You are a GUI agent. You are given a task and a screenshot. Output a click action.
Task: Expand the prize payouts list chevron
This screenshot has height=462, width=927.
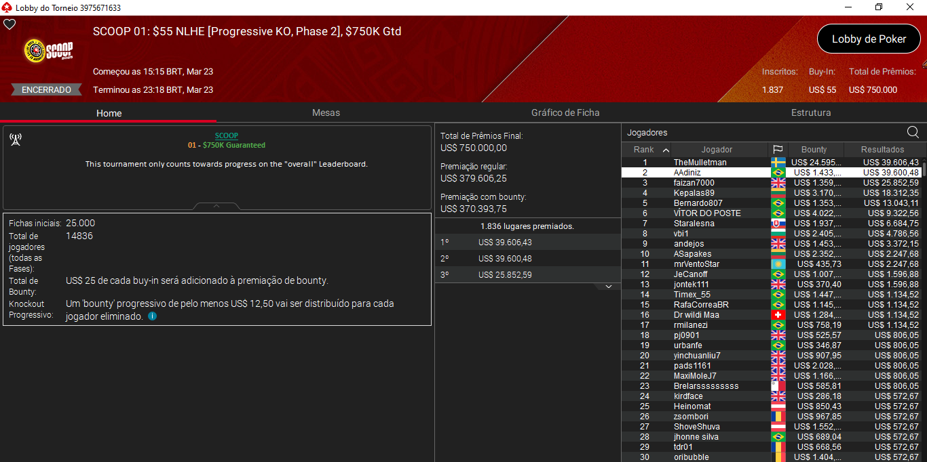point(608,287)
